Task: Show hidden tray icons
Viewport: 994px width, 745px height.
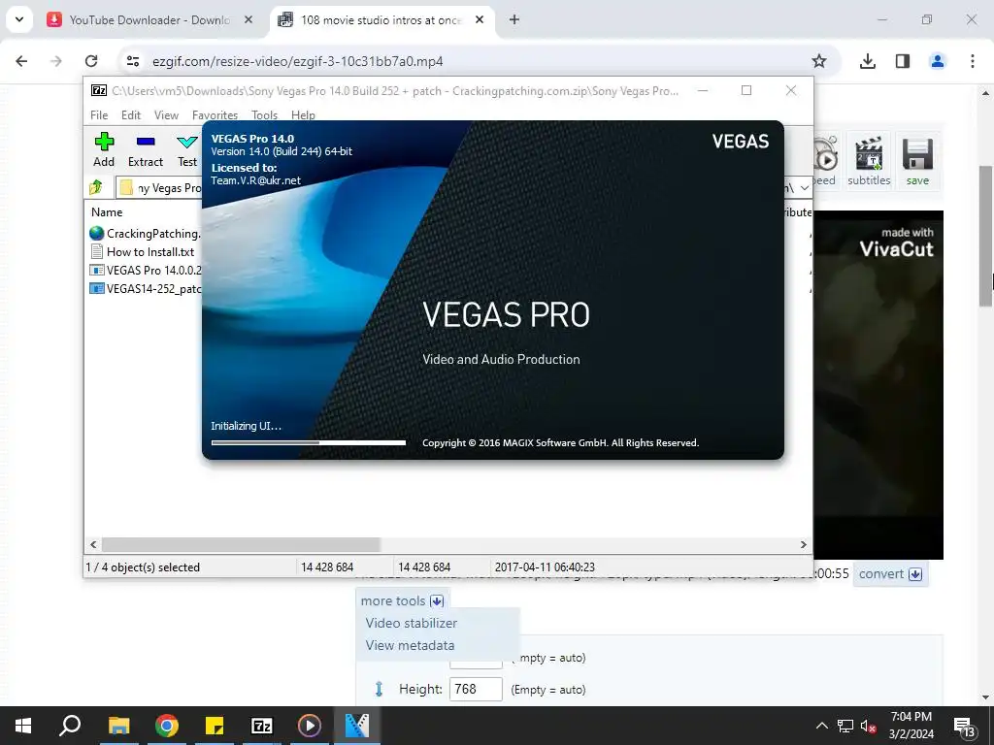Action: click(x=821, y=726)
